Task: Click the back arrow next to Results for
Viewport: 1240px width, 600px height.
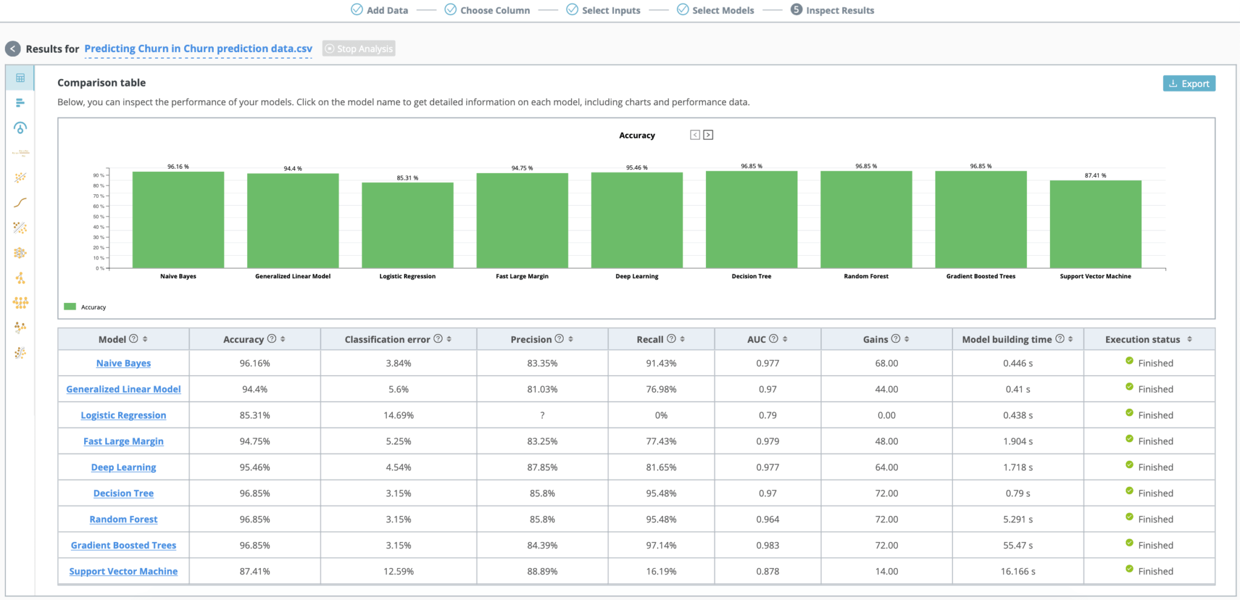Action: click(12, 48)
